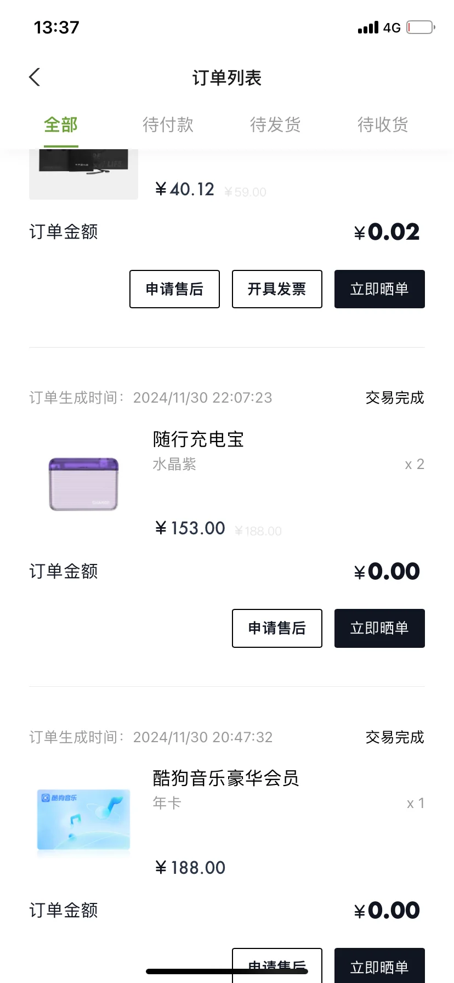The width and height of the screenshot is (454, 983).
Task: Switch to the 全部 tab
Action: click(x=61, y=125)
